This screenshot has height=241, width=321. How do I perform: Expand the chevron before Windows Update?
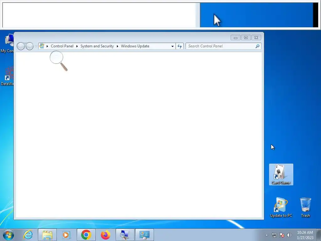tap(118, 46)
